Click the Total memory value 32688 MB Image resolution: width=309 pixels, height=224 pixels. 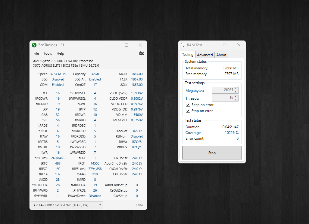click(x=230, y=68)
